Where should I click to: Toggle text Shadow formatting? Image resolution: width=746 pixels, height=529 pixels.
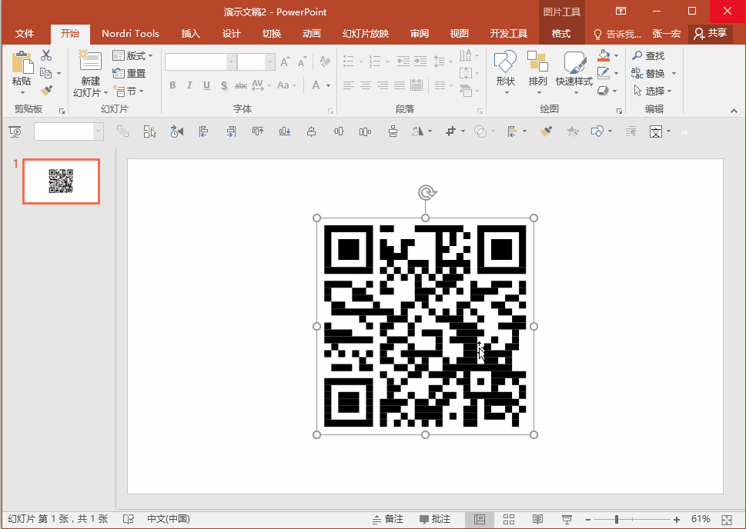224,85
